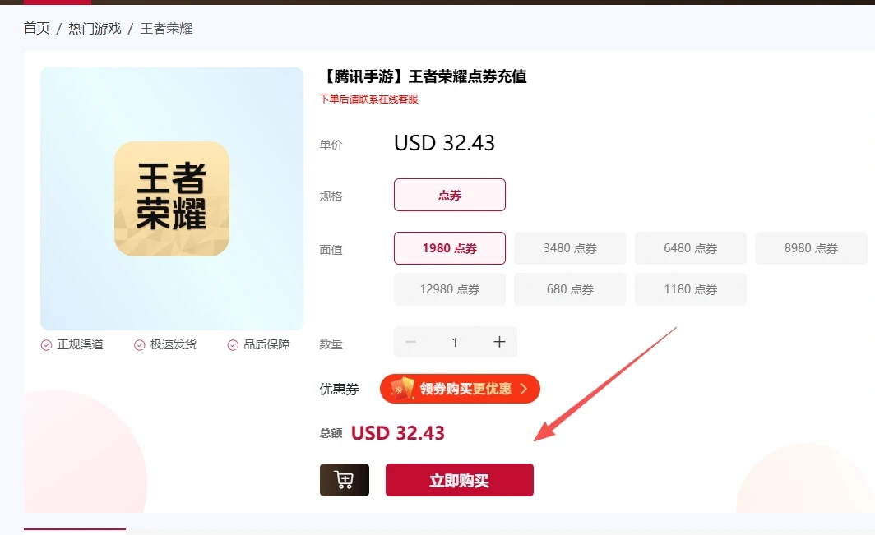Open 热门游戏 breadcrumb link
This screenshot has width=875, height=535.
coord(95,29)
